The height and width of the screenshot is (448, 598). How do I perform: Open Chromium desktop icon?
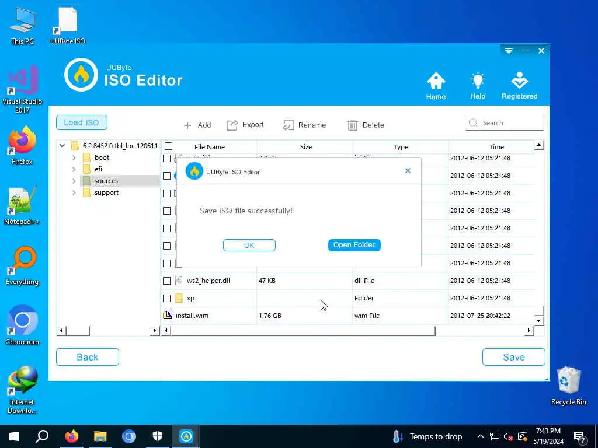(x=22, y=325)
